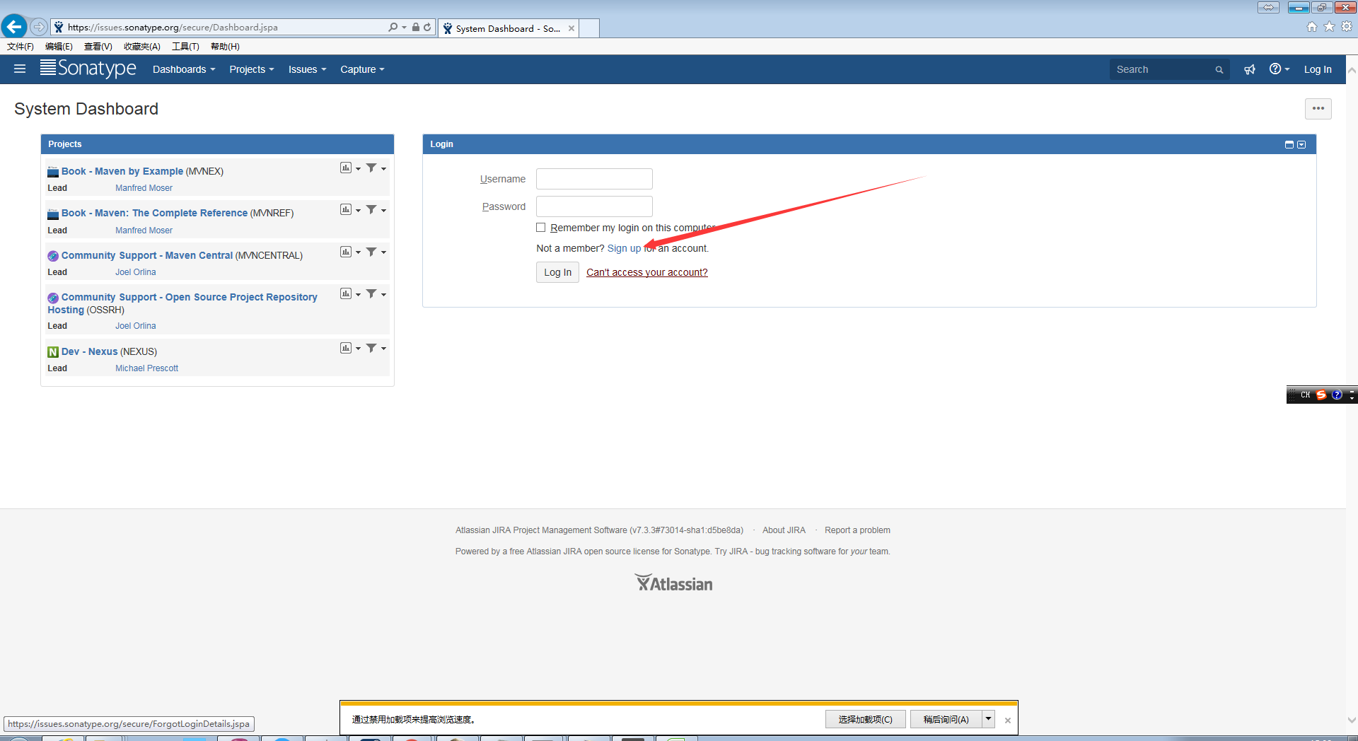Click browser favorites star icon
The height and width of the screenshot is (741, 1358).
(1329, 27)
